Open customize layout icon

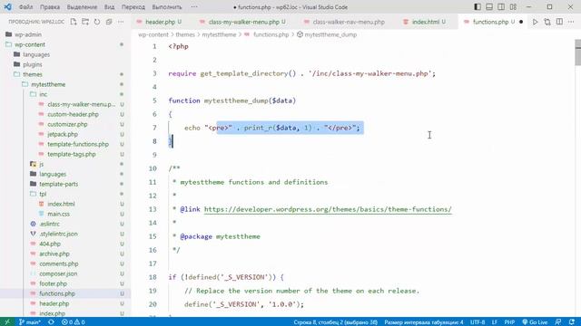[513, 6]
